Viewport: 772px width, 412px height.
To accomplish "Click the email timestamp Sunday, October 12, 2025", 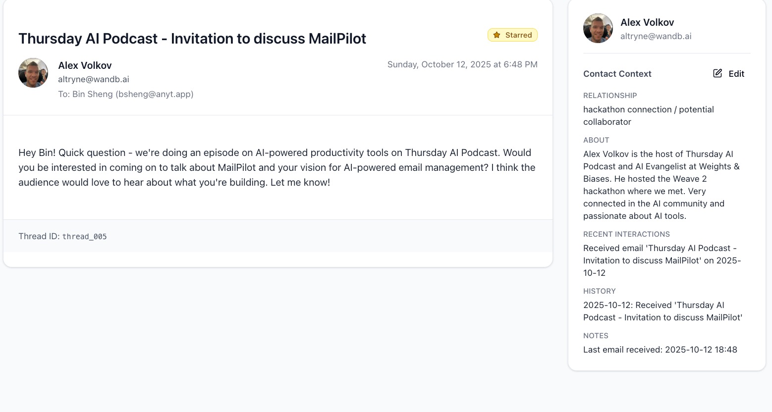I will tap(462, 64).
